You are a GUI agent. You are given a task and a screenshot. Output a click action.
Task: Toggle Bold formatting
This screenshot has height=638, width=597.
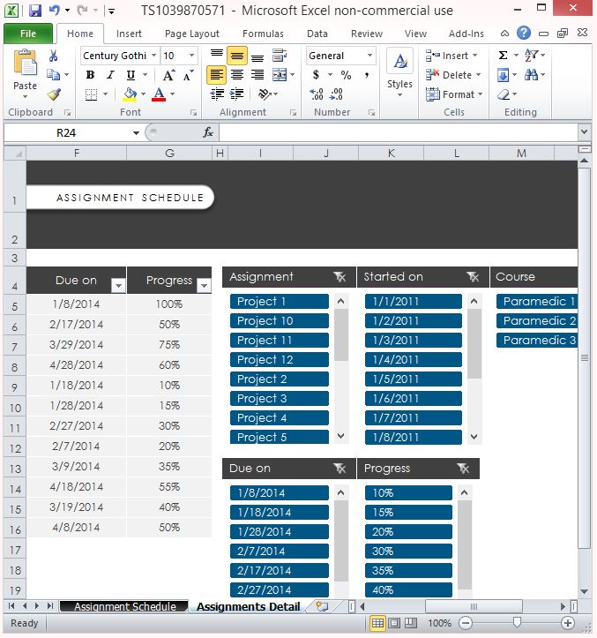coord(90,75)
